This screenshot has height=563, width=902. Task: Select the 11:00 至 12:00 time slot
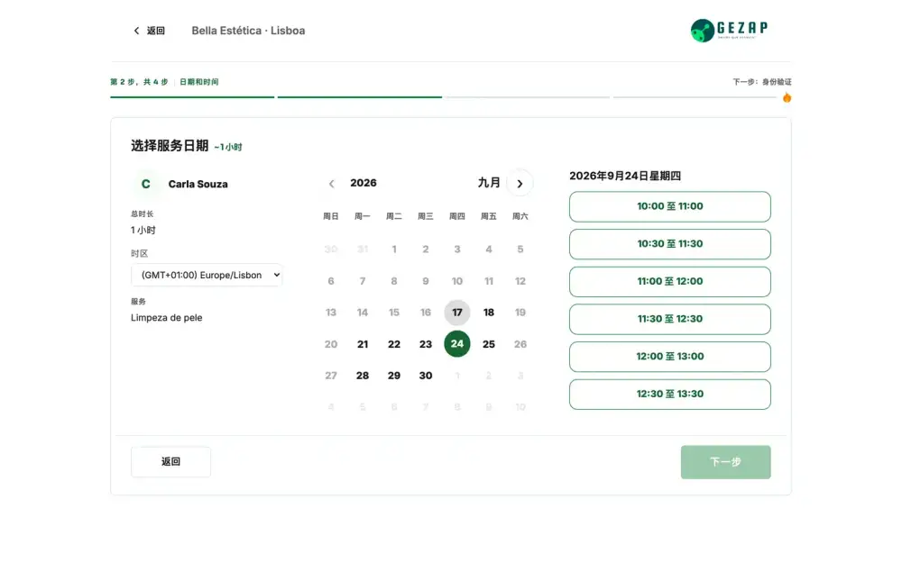(x=669, y=281)
